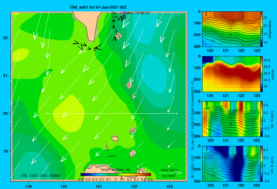The width and height of the screenshot is (277, 189).
Task: Click the '1000' bathymetry contour label
Action: tap(33, 176)
